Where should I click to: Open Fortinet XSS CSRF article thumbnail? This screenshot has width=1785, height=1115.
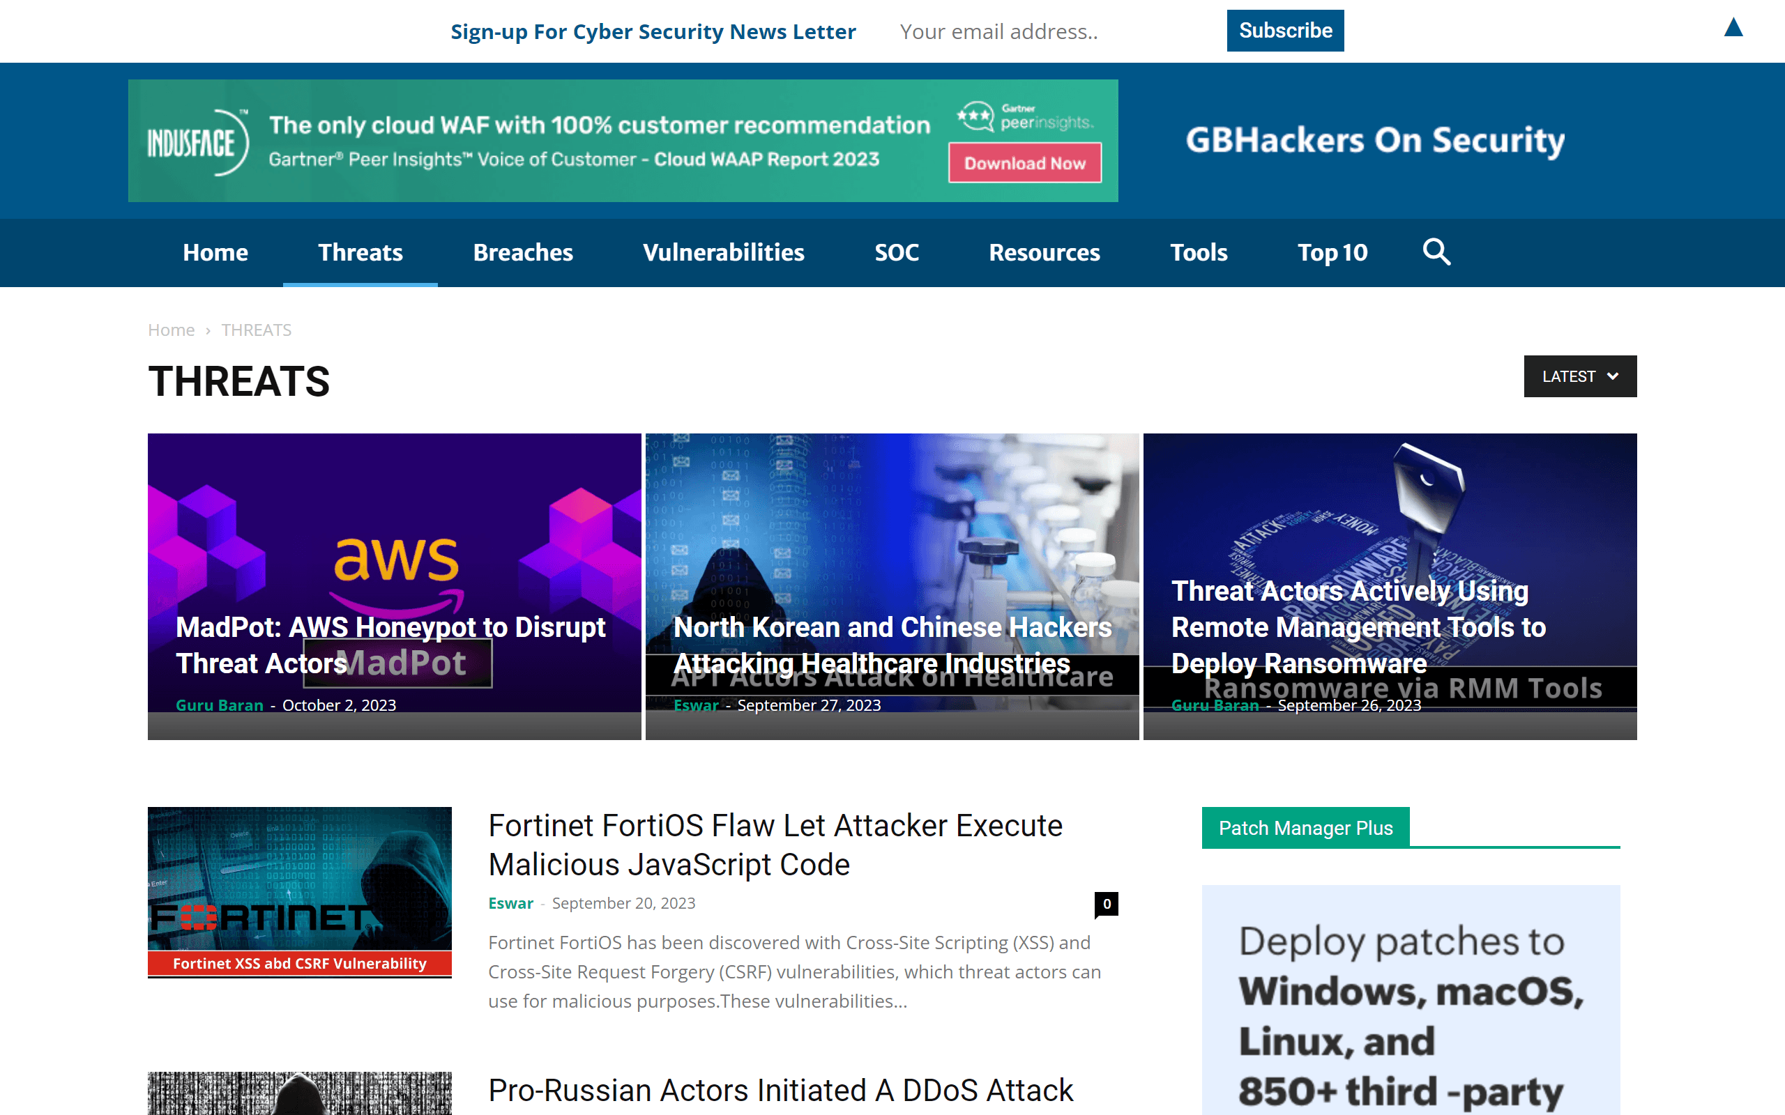click(x=299, y=891)
